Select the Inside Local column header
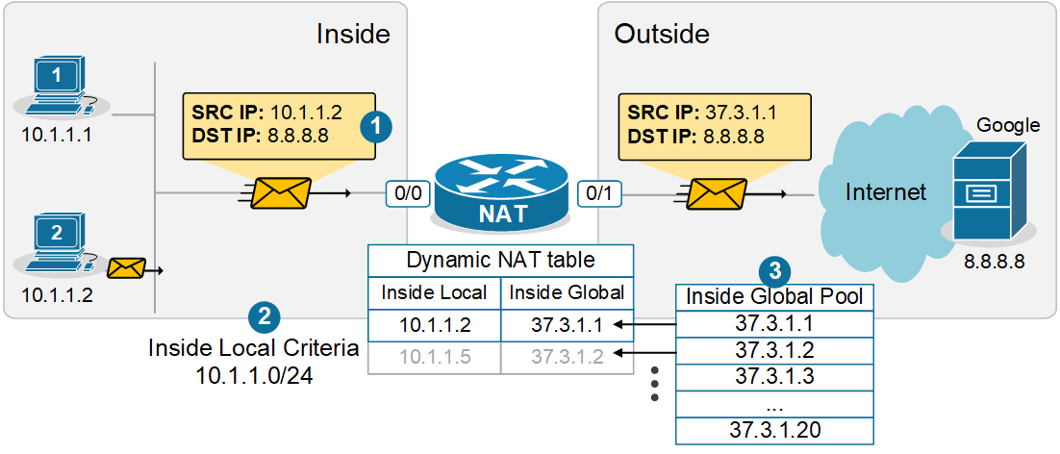1060x454 pixels. 434,292
